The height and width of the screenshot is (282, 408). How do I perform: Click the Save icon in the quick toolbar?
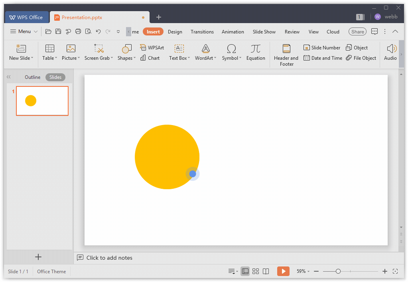coord(58,32)
